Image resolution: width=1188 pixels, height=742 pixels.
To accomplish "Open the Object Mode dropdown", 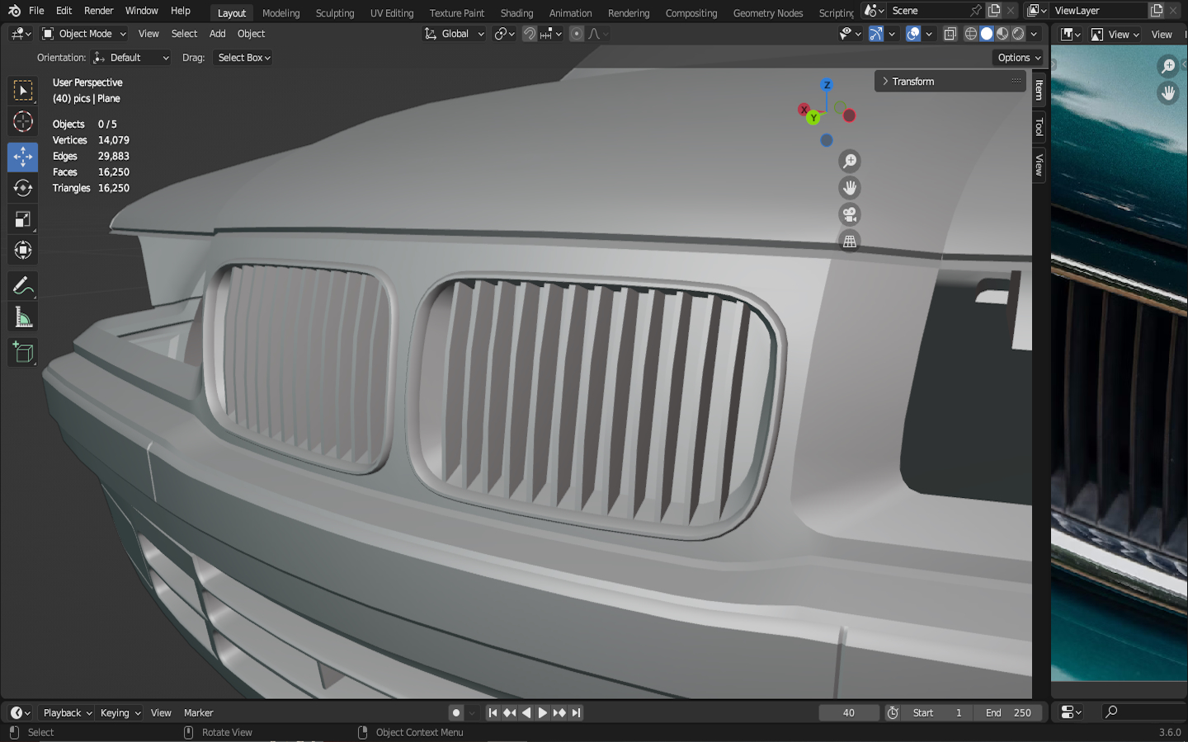I will 84,34.
